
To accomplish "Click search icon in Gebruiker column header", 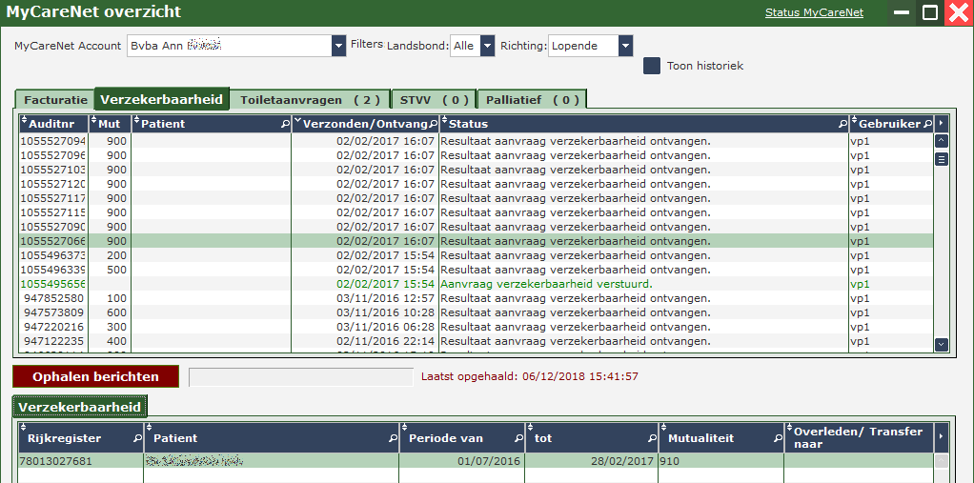I will coord(927,124).
